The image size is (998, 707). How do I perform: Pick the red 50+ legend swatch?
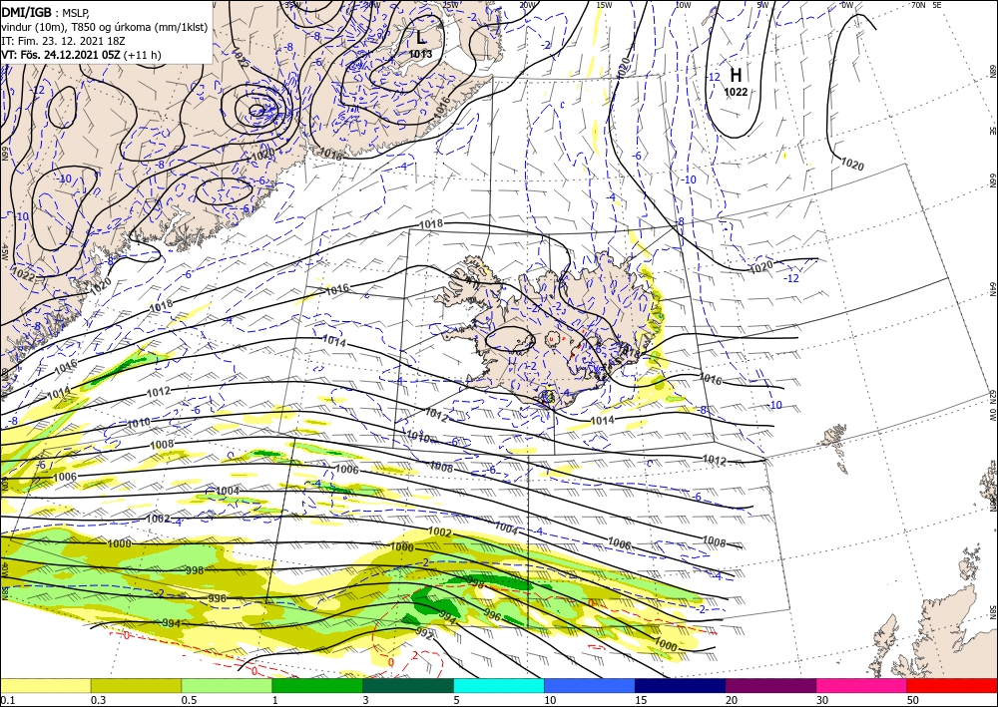[x=952, y=686]
